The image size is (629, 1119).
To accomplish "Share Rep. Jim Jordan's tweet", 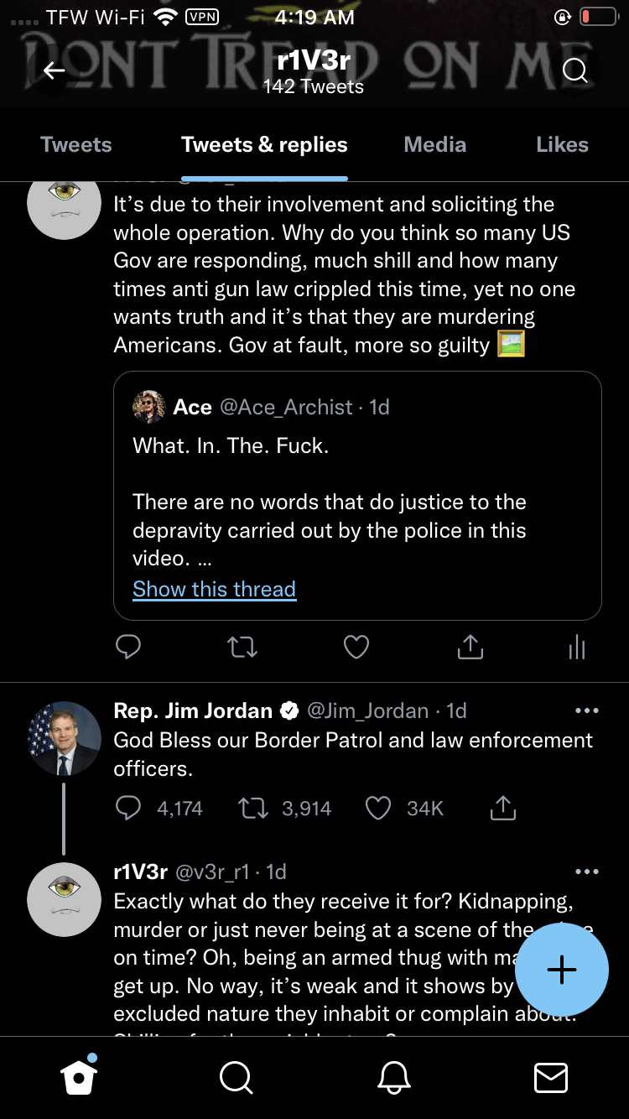I will [502, 808].
